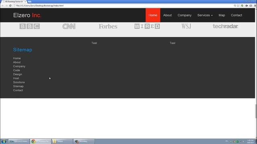Bookmark the page with the star icon

238,6
